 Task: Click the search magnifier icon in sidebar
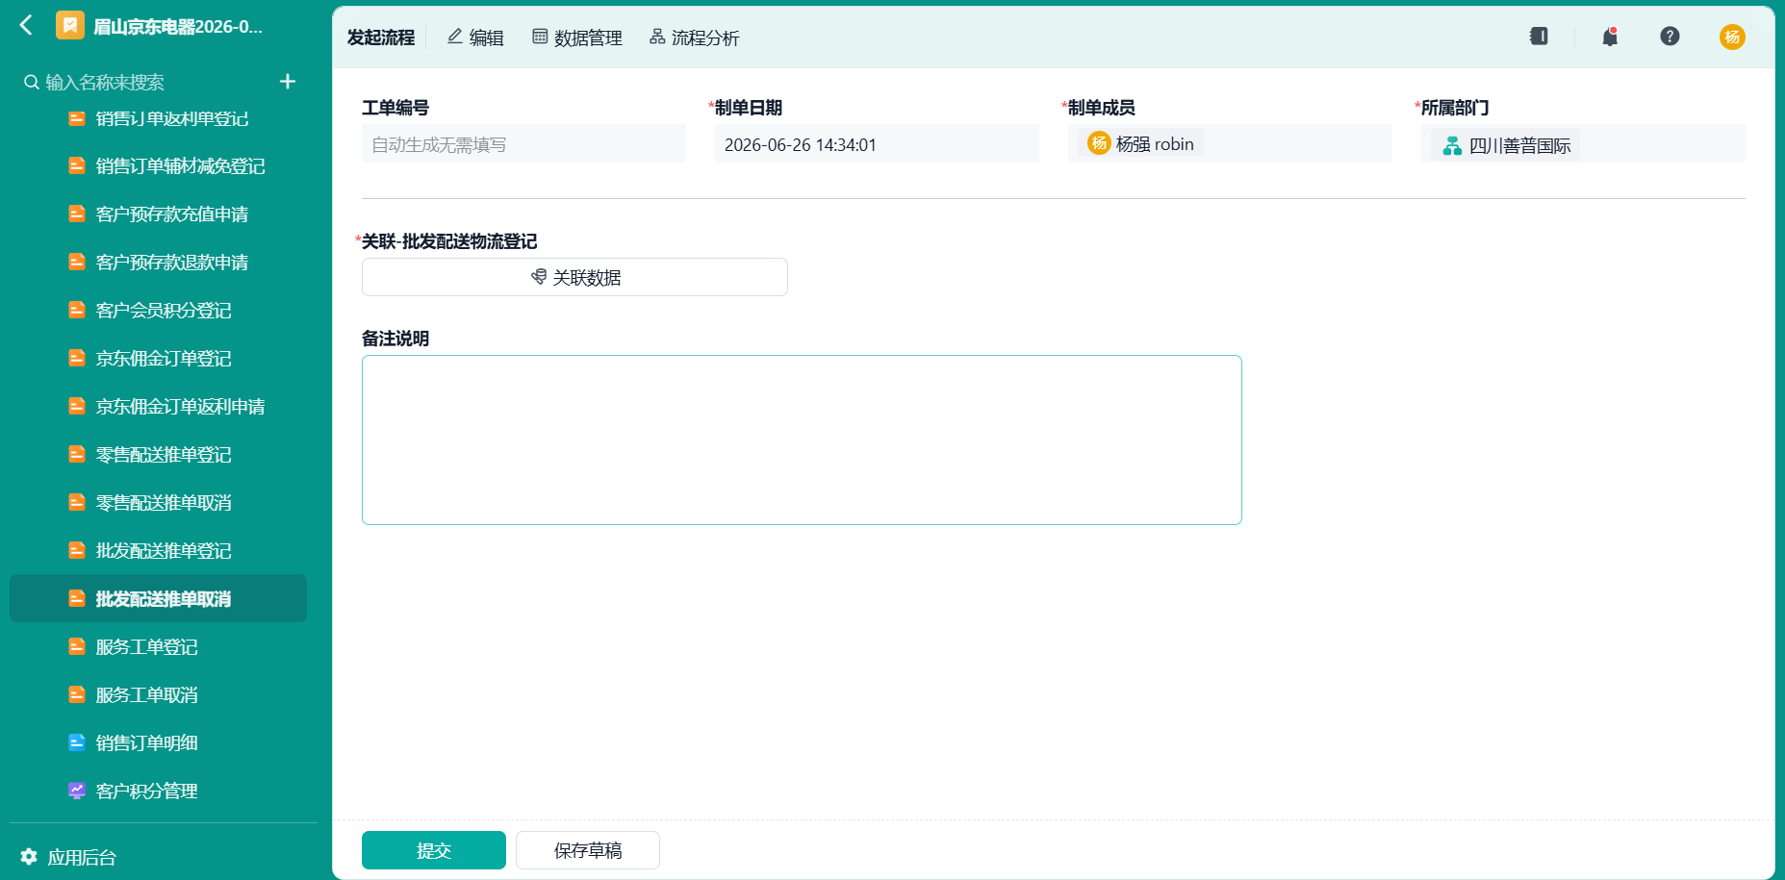tap(32, 83)
